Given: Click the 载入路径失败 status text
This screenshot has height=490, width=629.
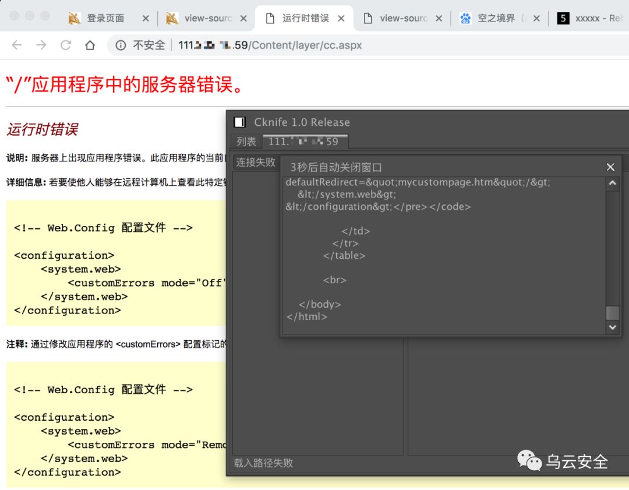Looking at the screenshot, I should [263, 463].
